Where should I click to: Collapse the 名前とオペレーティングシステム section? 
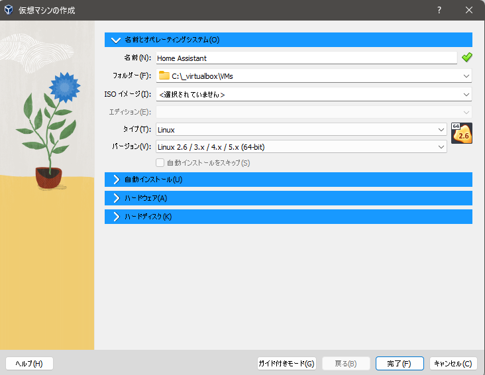pyautogui.click(x=288, y=40)
